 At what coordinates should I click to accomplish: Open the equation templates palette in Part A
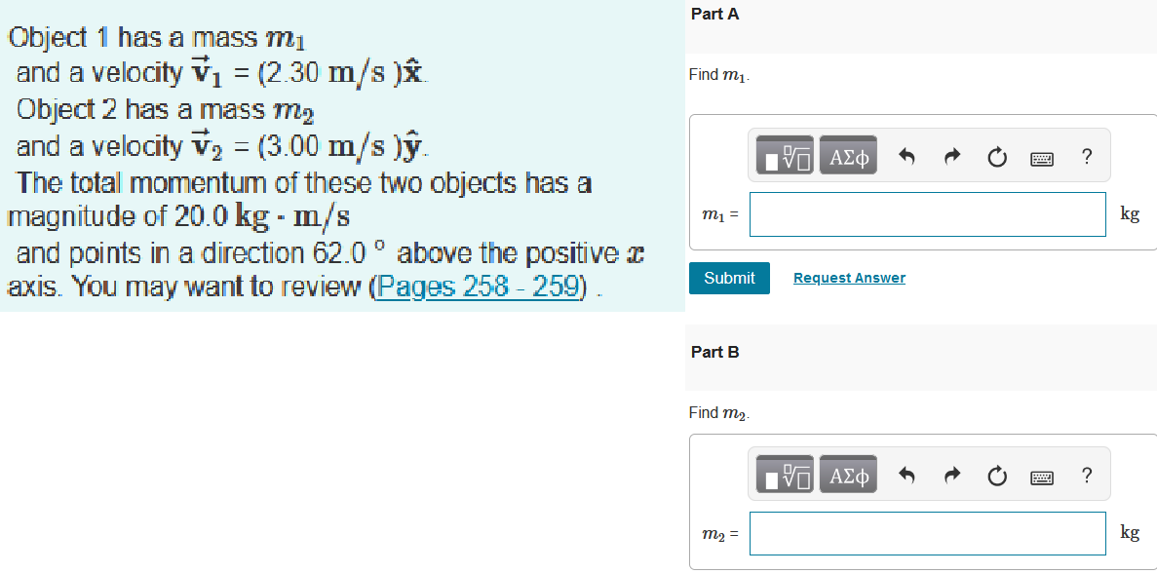783,154
